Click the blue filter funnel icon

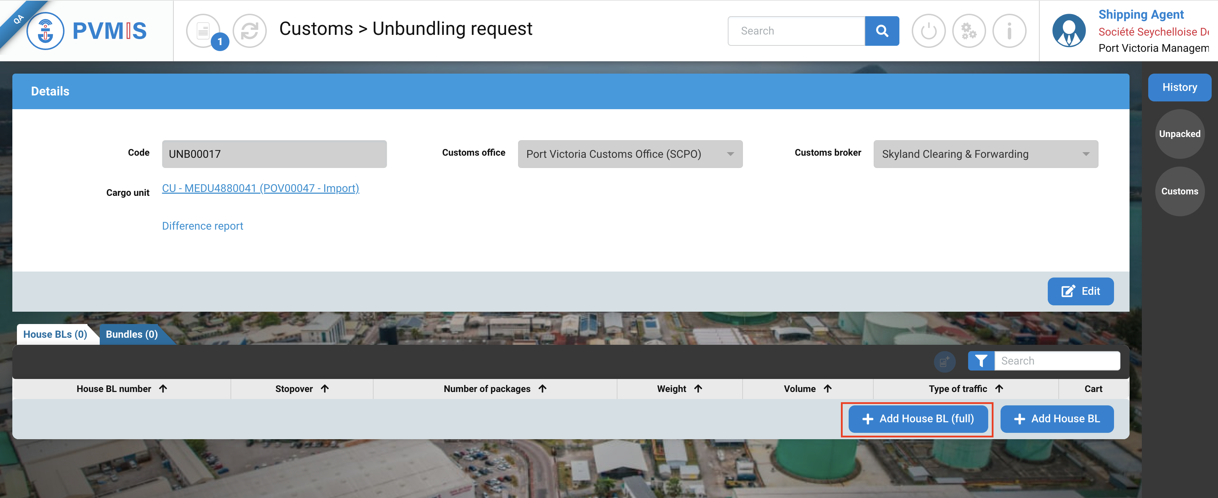pos(981,361)
